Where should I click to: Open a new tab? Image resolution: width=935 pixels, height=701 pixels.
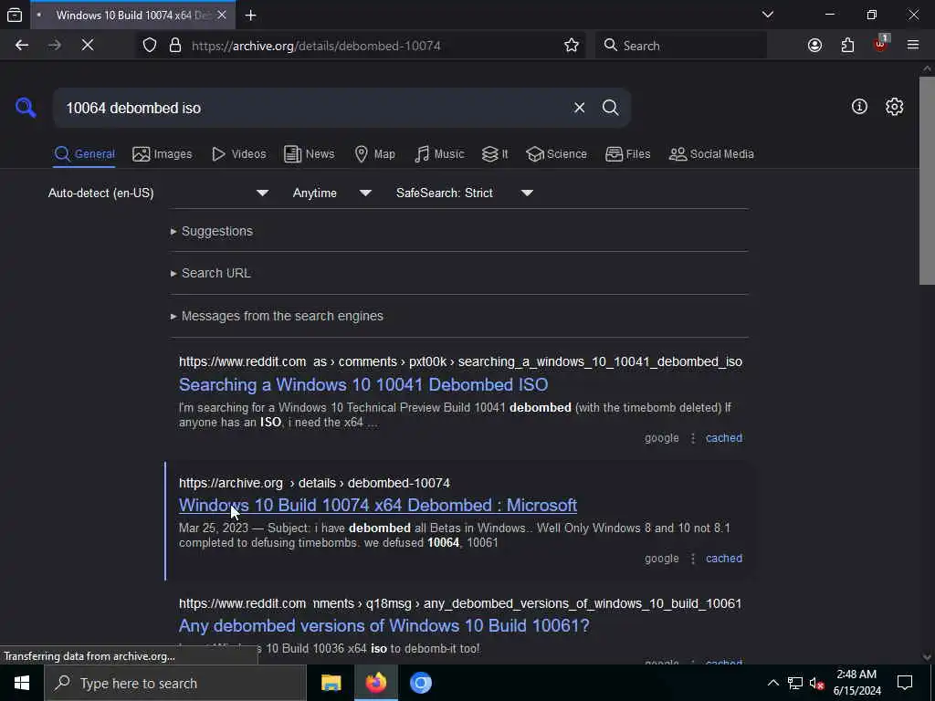point(250,15)
